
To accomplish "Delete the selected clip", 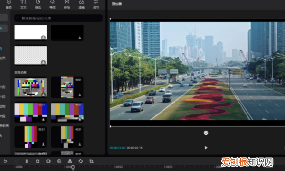I will coord(38,161).
